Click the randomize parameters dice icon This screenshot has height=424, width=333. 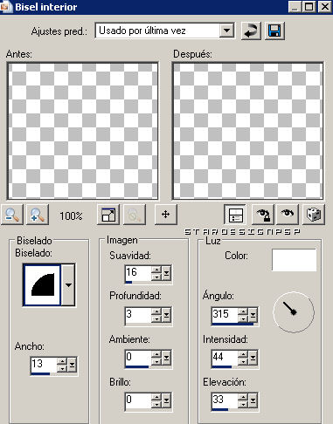[x=314, y=215]
